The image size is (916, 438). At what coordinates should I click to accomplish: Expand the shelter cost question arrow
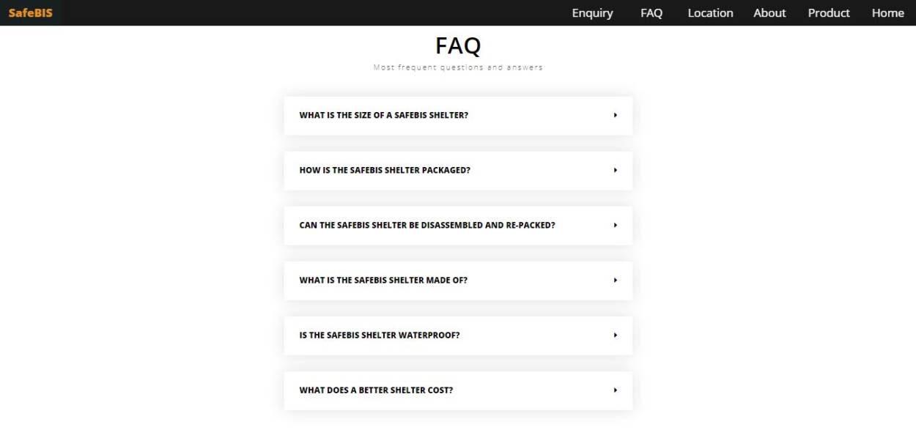pyautogui.click(x=614, y=390)
